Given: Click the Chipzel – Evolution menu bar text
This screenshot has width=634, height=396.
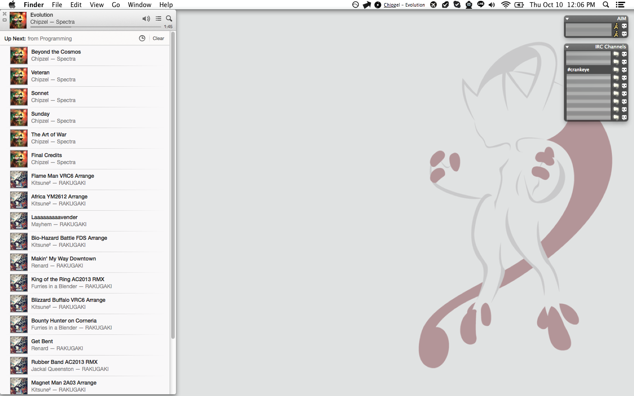Looking at the screenshot, I should [404, 5].
